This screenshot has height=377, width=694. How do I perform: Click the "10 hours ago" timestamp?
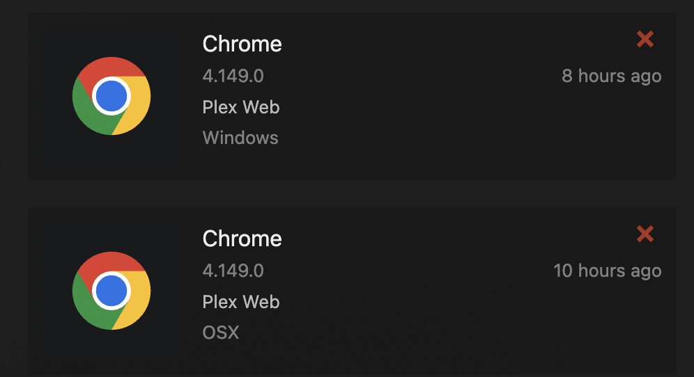coord(607,271)
